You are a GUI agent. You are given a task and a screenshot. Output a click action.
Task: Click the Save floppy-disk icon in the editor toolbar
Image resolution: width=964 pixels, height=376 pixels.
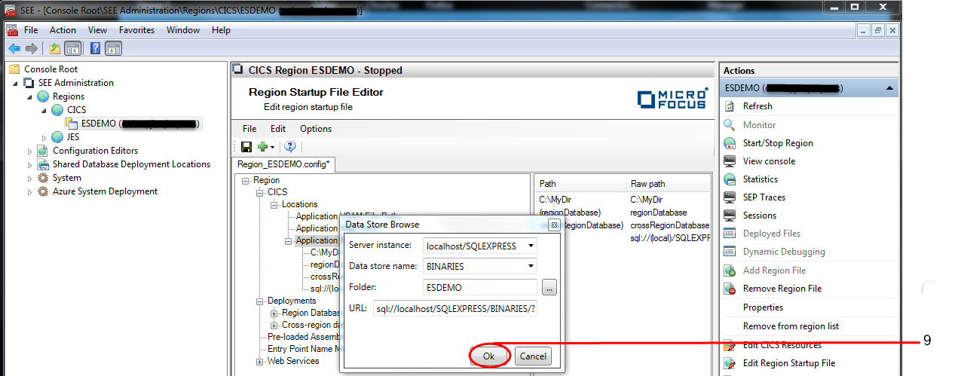point(246,147)
